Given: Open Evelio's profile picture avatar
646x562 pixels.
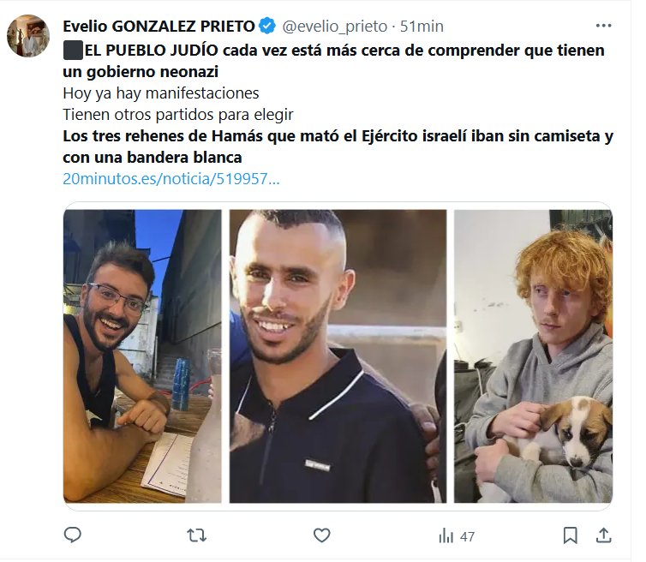Looking at the screenshot, I should 28,36.
